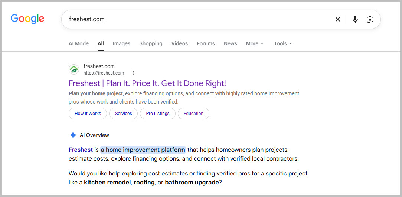Switch to the Images tab
Image resolution: width=402 pixels, height=197 pixels.
121,43
